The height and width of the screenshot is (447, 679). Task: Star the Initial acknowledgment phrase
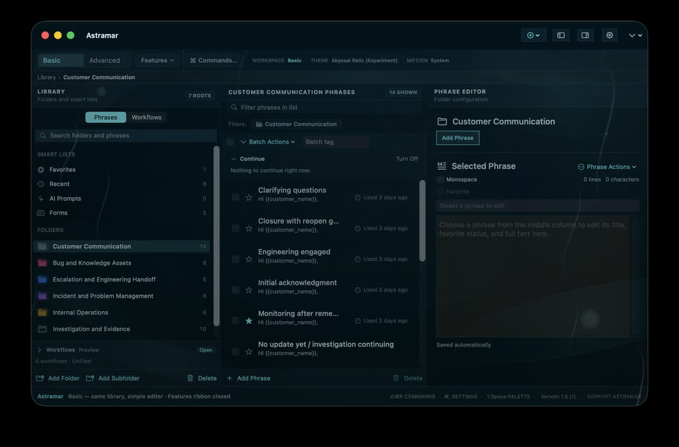tap(248, 290)
